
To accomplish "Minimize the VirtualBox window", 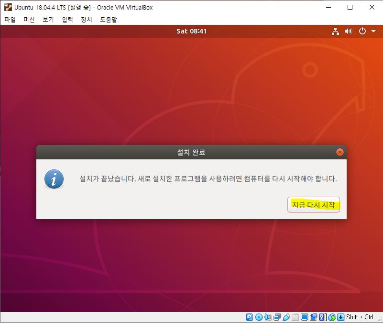I will [328, 7].
